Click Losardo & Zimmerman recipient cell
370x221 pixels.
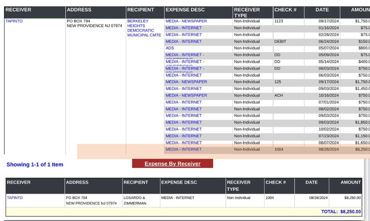pos(134,200)
